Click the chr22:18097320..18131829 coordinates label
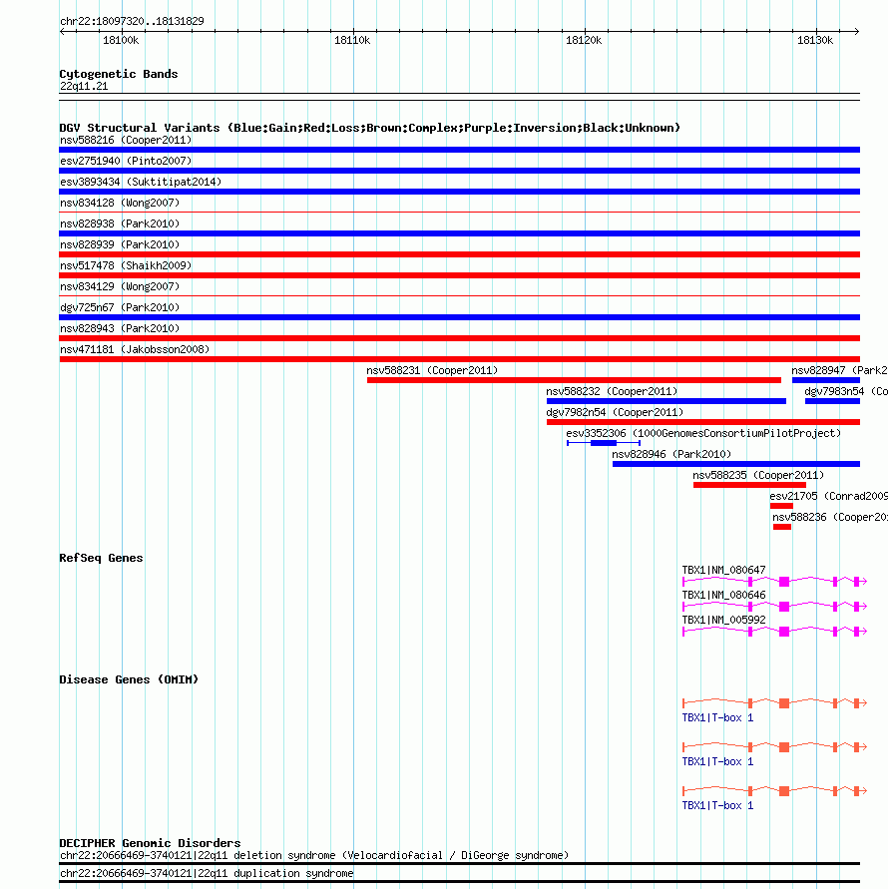 (x=132, y=22)
